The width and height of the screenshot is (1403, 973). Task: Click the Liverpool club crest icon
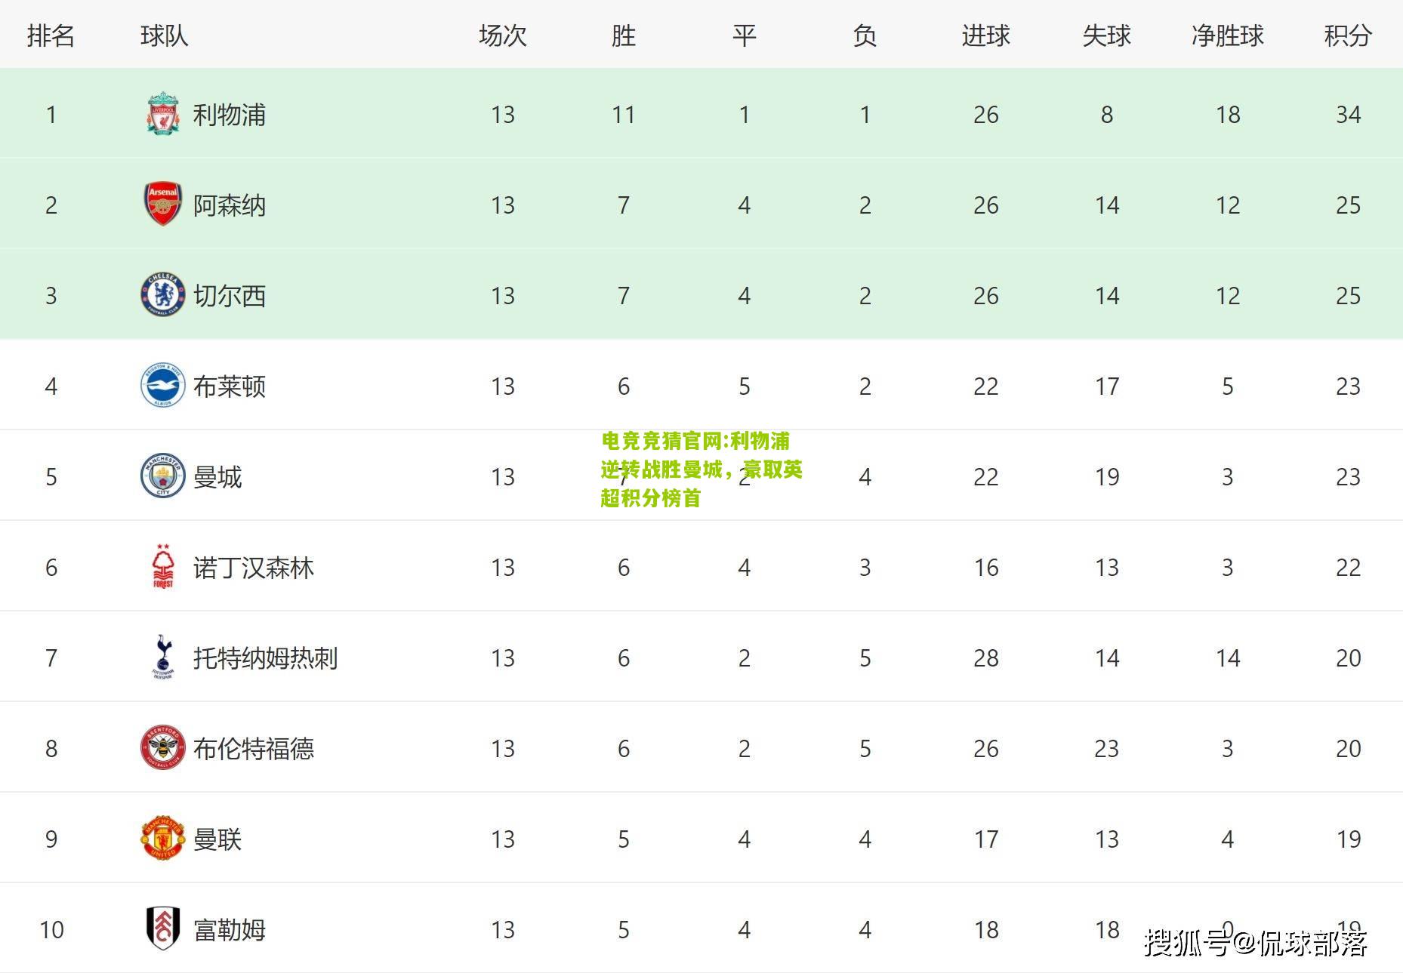click(162, 114)
